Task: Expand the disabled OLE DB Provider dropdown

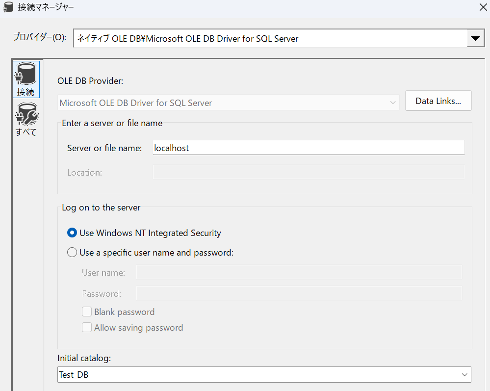Action: click(393, 103)
